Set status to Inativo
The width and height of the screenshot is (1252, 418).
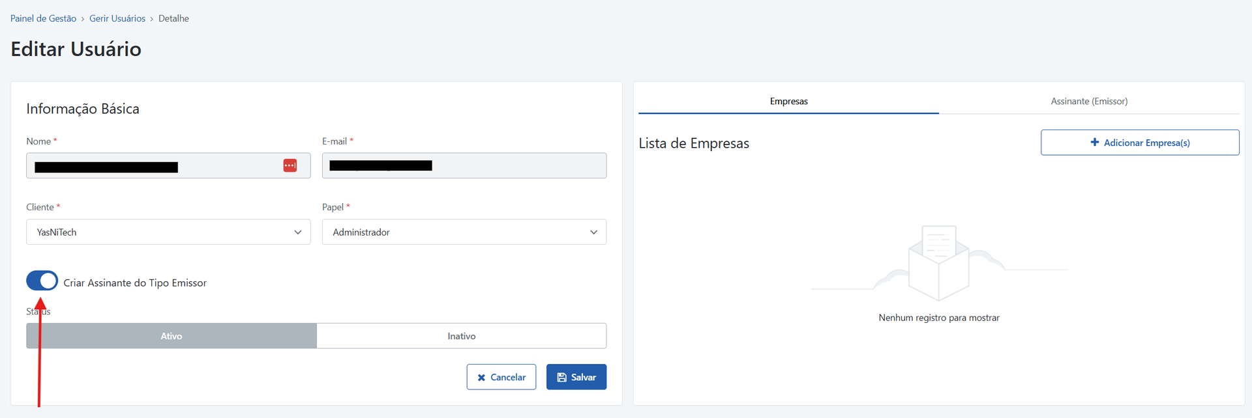point(461,336)
